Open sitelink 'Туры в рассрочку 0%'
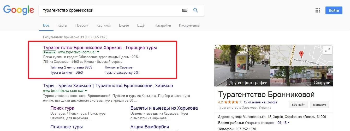 122,73
